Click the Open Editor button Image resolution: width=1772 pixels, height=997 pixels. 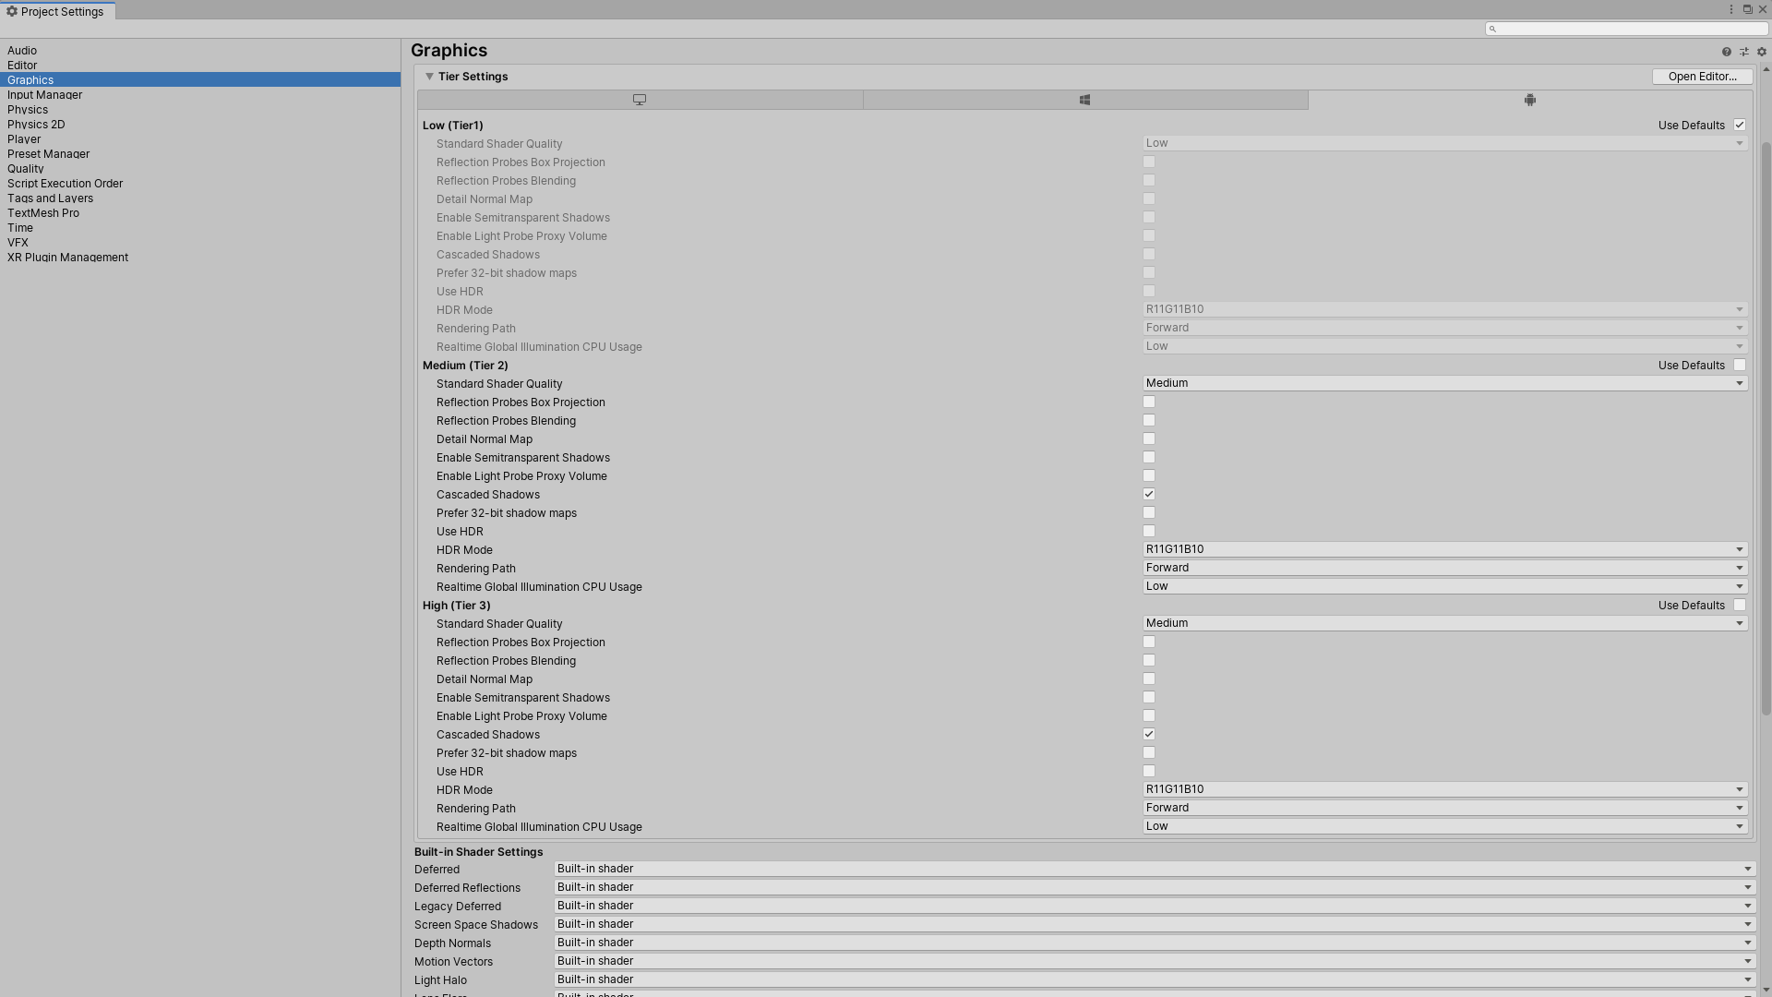point(1702,77)
